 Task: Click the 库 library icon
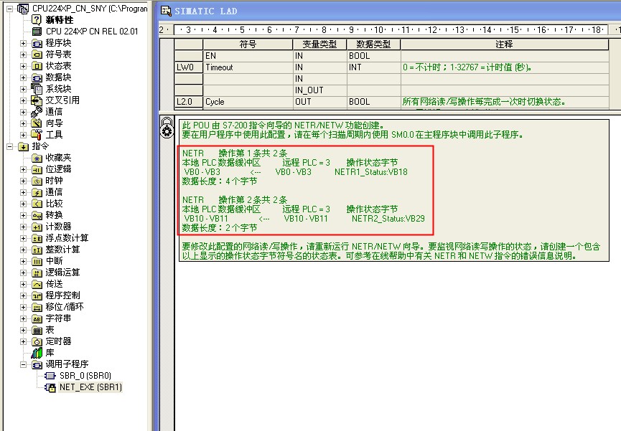pos(37,353)
